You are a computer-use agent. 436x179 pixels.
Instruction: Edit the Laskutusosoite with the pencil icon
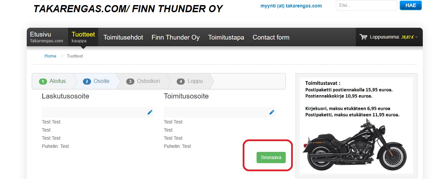pyautogui.click(x=150, y=112)
